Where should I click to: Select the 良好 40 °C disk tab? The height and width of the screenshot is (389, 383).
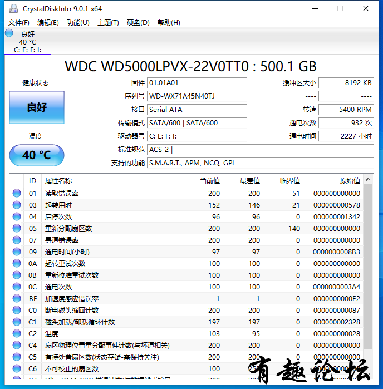[28, 41]
